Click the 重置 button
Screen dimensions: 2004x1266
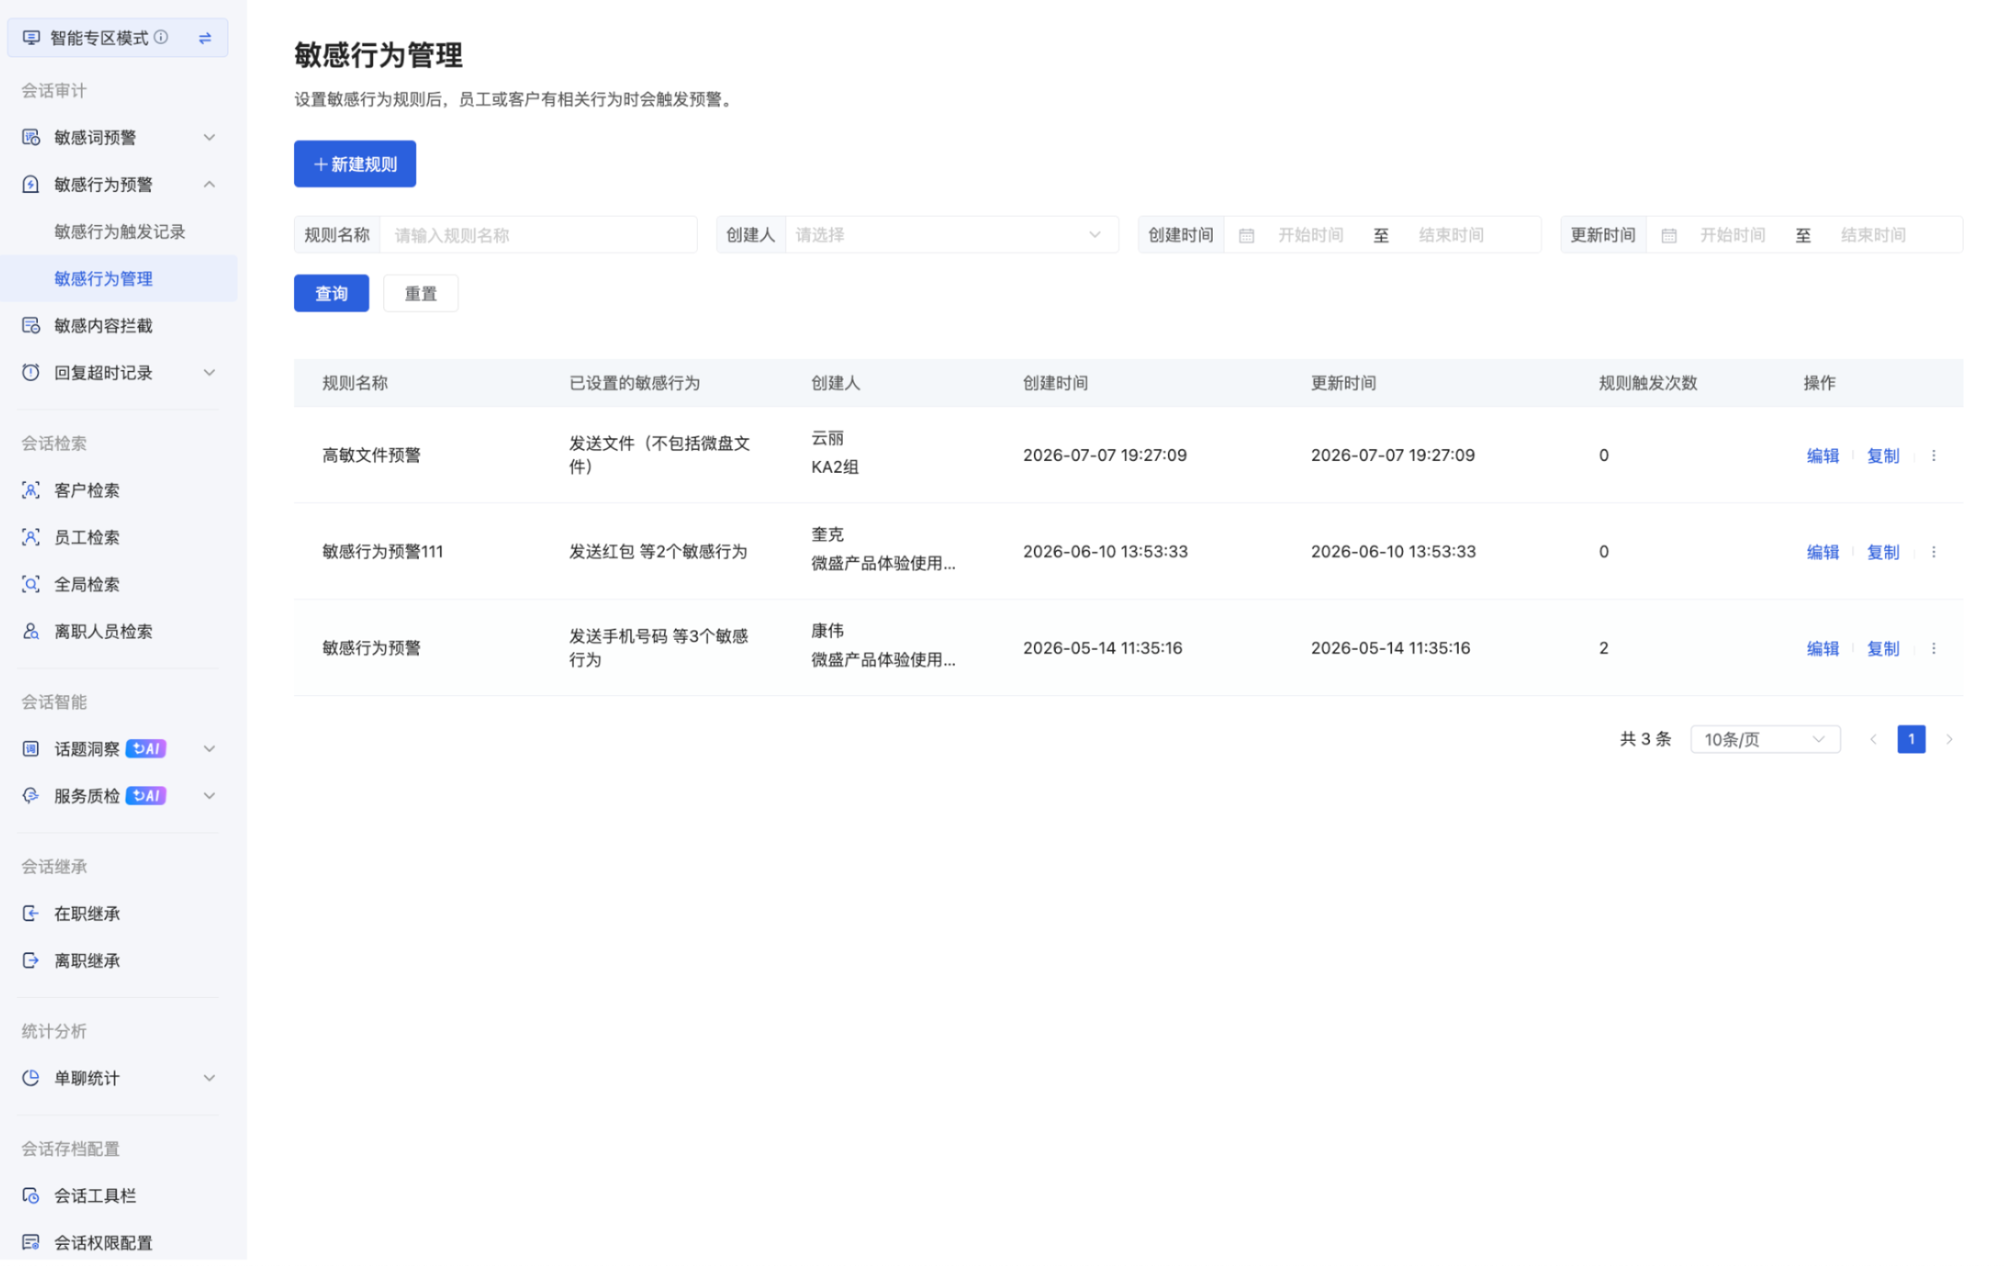(422, 294)
